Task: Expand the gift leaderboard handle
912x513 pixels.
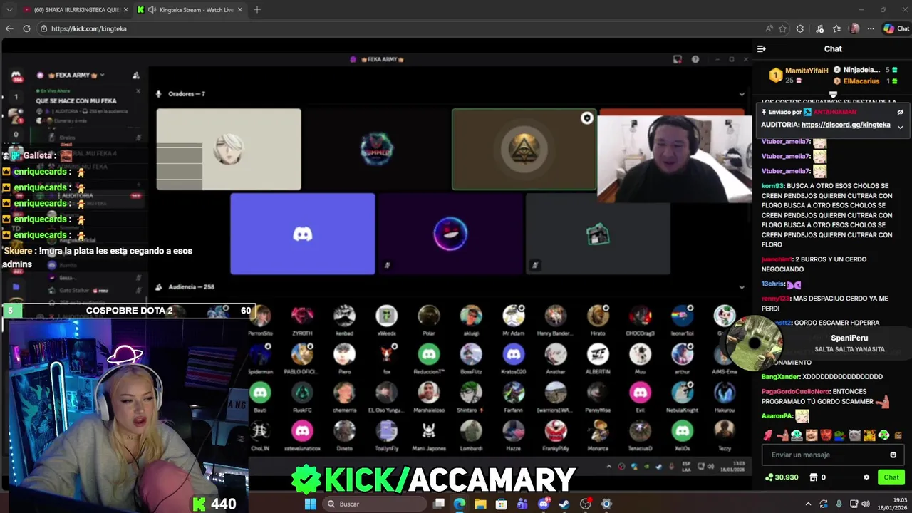Action: pos(833,94)
